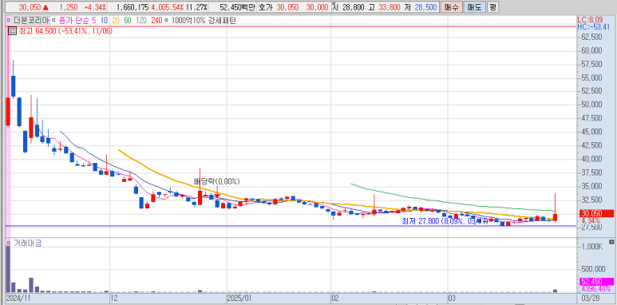Click the 60,000 price axis label
Viewport: 617px width, 305px height.
coord(591,50)
